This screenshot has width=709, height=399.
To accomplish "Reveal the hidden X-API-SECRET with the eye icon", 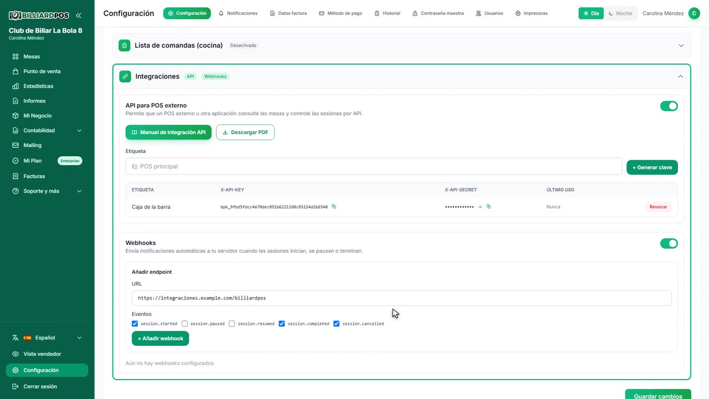I will click(480, 207).
